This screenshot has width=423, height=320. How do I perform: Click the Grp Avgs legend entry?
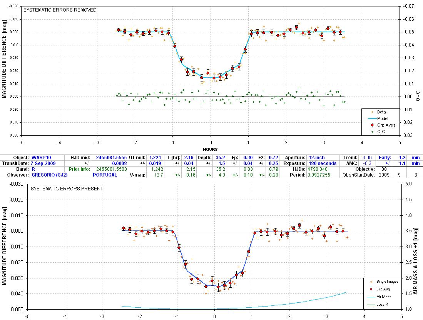tap(383, 125)
